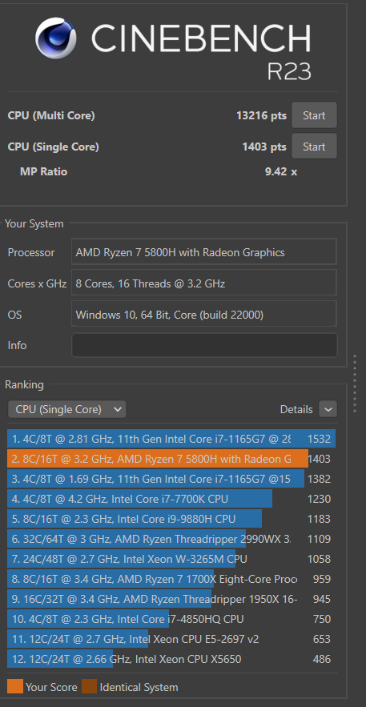Select ranking row 12 Intel Xeon CPU X5650

coord(171,659)
